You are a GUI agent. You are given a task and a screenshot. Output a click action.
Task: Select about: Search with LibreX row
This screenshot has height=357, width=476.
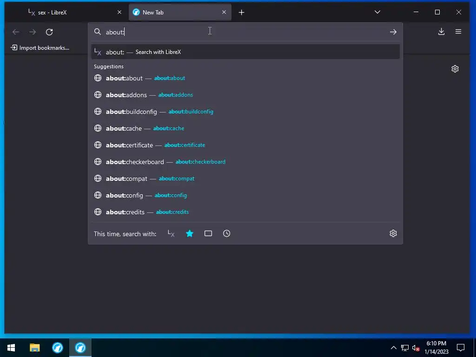coord(245,52)
